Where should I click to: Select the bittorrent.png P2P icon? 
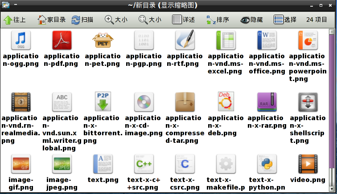click(x=103, y=101)
